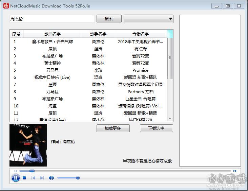Skip to the next track
Screen dimensions: 248x191
(42, 178)
